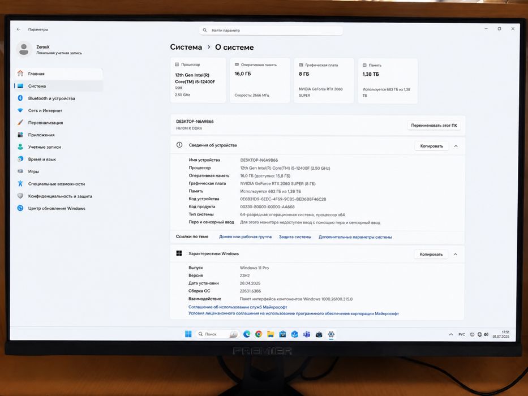Open Google Chrome from the taskbar
Image resolution: width=528 pixels, height=396 pixels.
[x=259, y=334]
